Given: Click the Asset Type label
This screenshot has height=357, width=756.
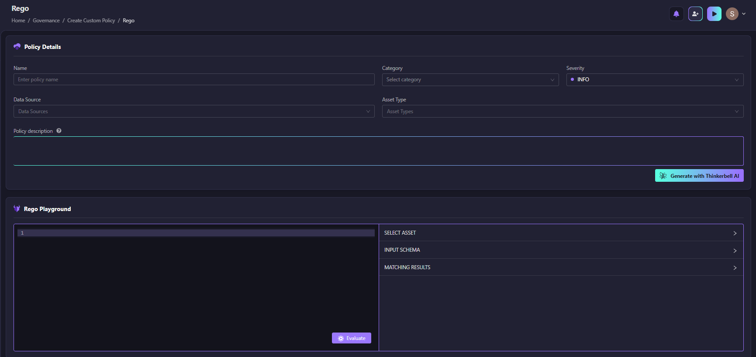Looking at the screenshot, I should 394,100.
